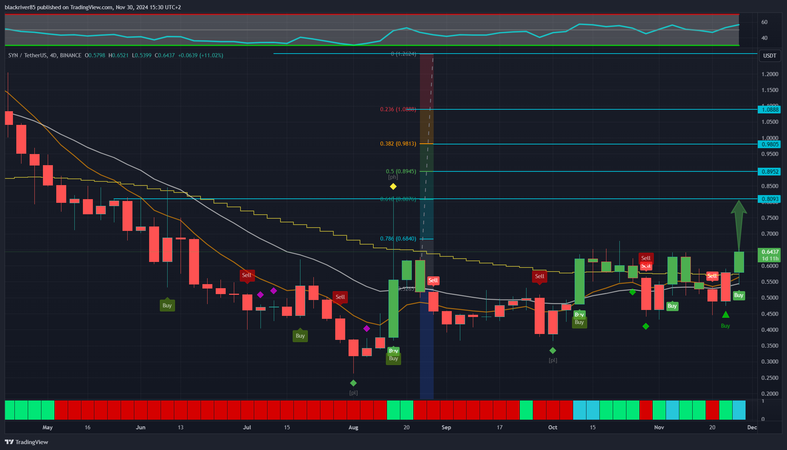Click the plain green Buy text below the triangle
787x450 pixels.
(x=725, y=326)
